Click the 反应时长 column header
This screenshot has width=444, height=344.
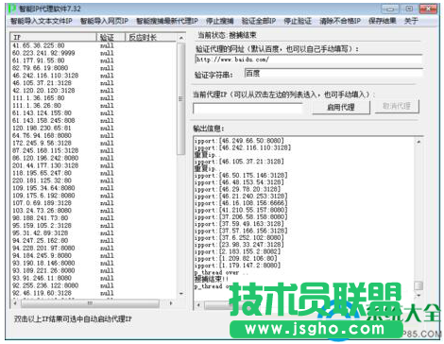(150, 37)
